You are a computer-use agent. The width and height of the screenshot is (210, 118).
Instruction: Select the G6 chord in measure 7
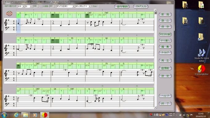(106, 38)
